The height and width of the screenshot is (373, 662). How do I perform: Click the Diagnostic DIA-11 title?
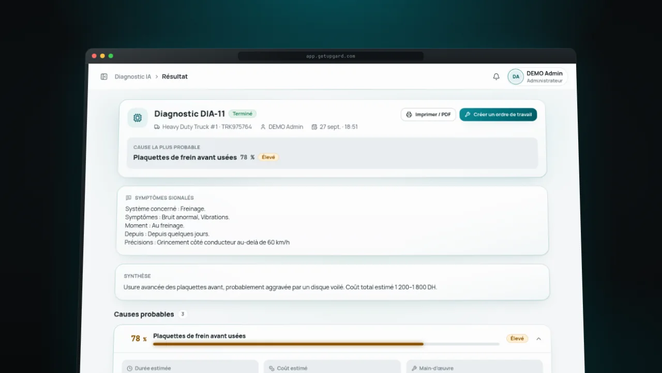[x=189, y=114]
